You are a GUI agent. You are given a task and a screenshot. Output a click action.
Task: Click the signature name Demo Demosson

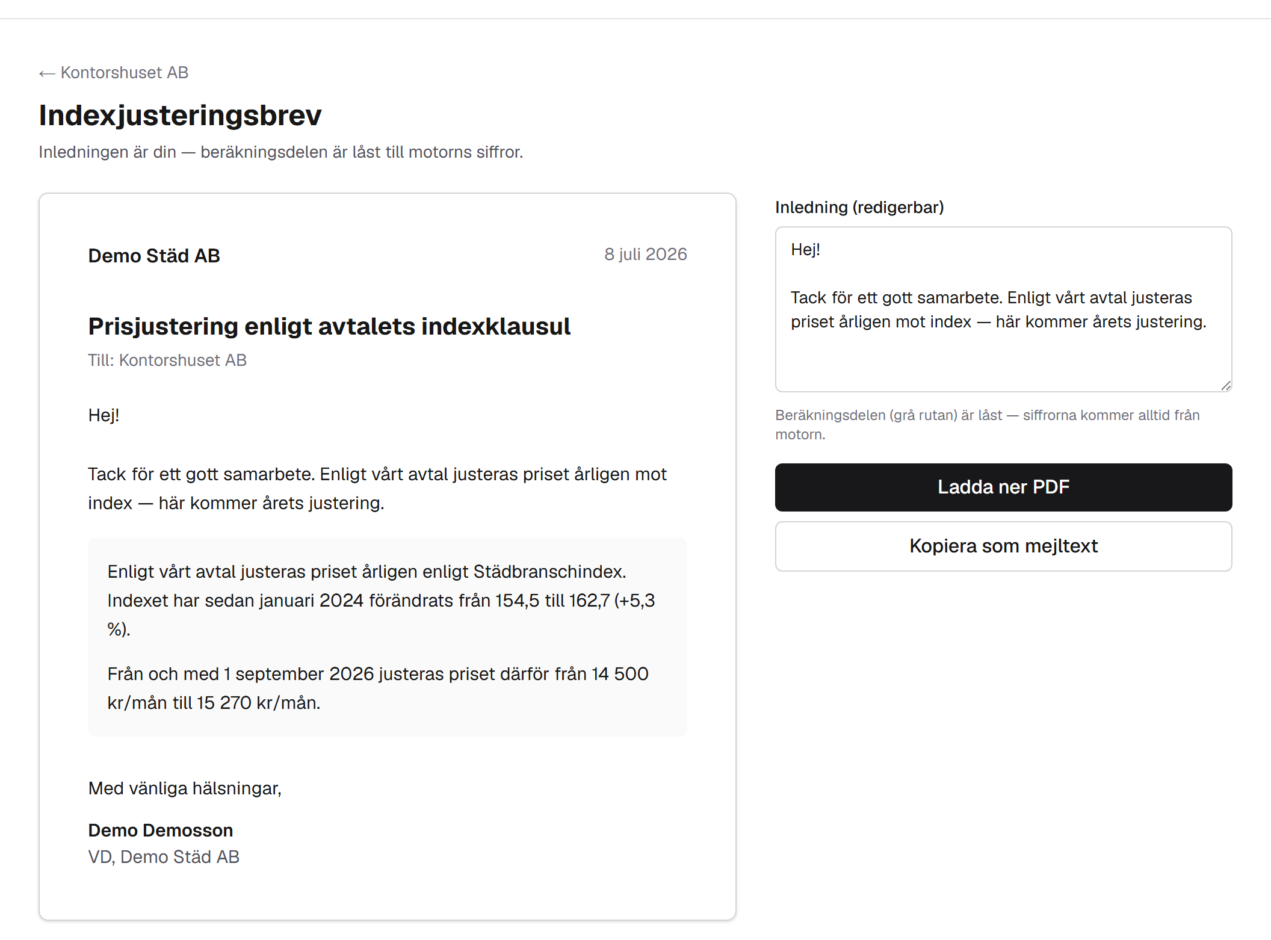click(x=160, y=830)
